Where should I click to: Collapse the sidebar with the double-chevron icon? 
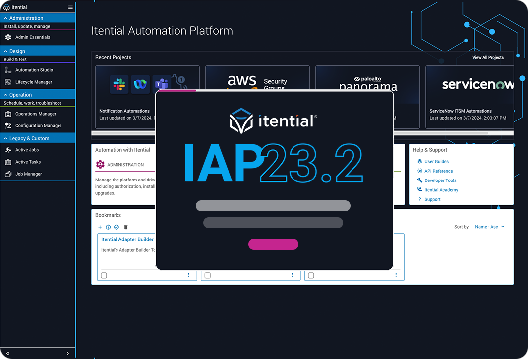tap(8, 353)
